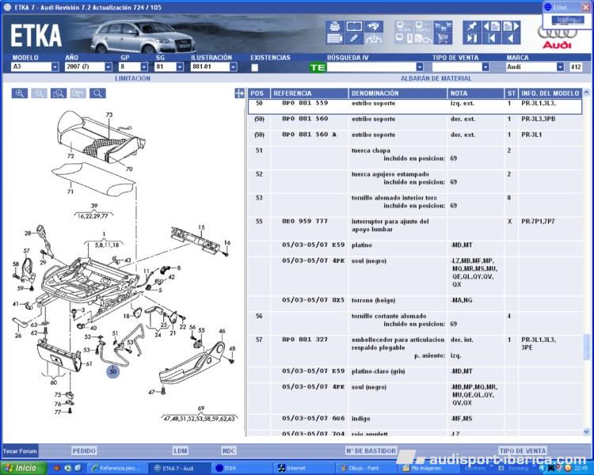This screenshot has width=594, height=475.
Task: Zoom out on the illustration
Action: click(x=39, y=93)
